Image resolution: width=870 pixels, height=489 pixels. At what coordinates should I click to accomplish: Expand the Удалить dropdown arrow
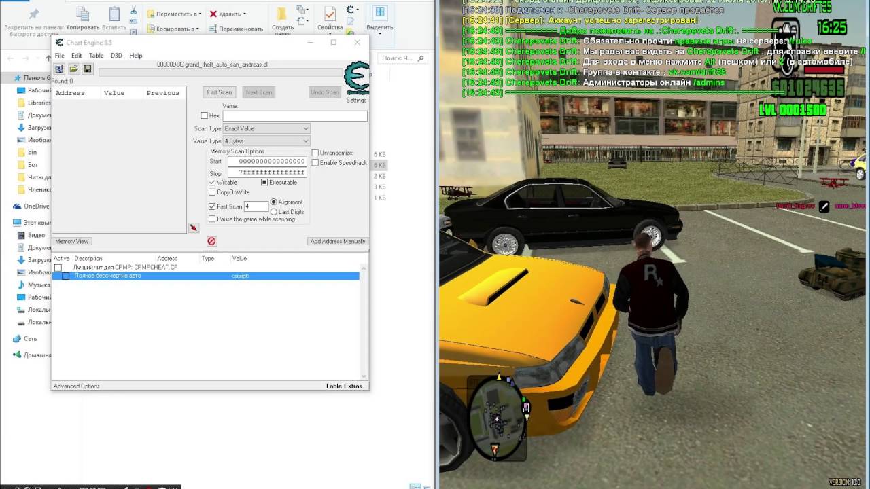click(x=245, y=14)
